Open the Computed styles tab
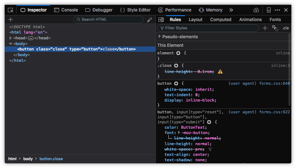The image size is (296, 168). point(221,20)
